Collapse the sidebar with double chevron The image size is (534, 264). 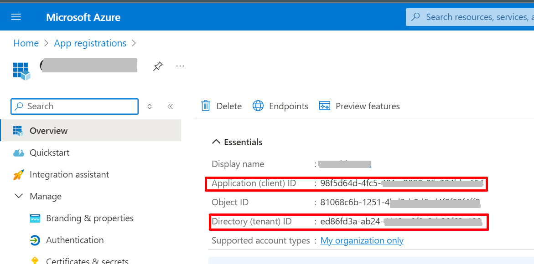tap(170, 107)
